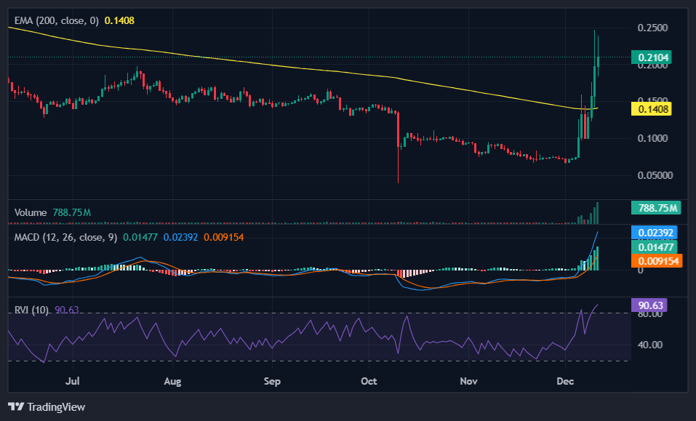Click the green 0.01477 histogram axis tag
Screen dimensions: 696x421
[x=657, y=247]
